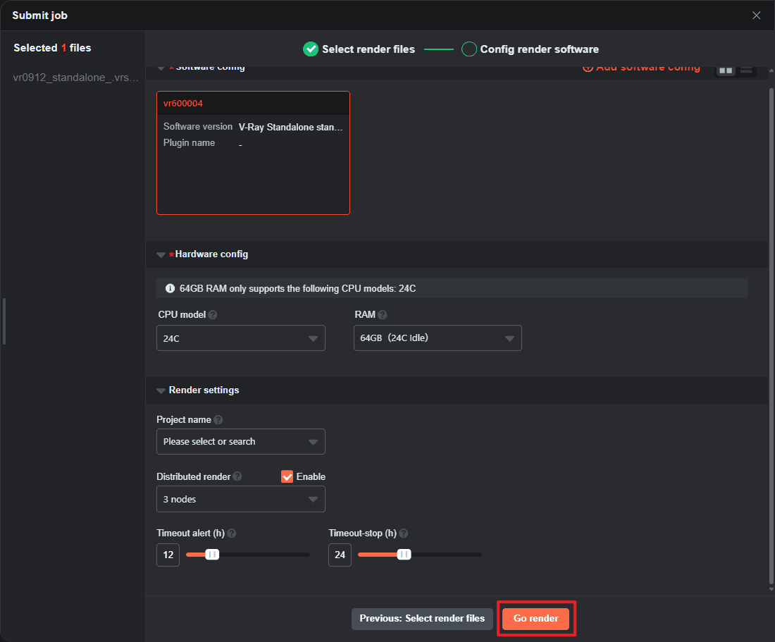Click Previous: Select render files button
Screen dimensions: 775x642
pyautogui.click(x=422, y=619)
